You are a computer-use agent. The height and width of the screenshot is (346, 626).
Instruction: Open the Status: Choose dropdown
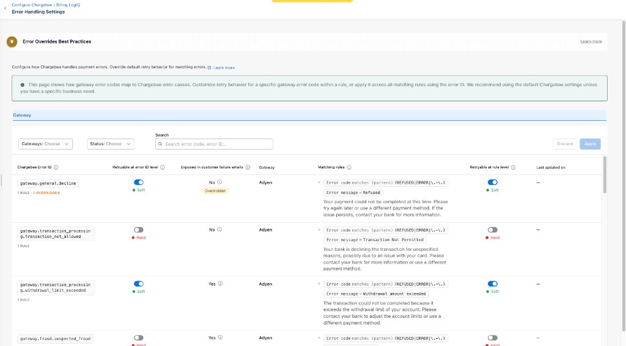coord(110,144)
